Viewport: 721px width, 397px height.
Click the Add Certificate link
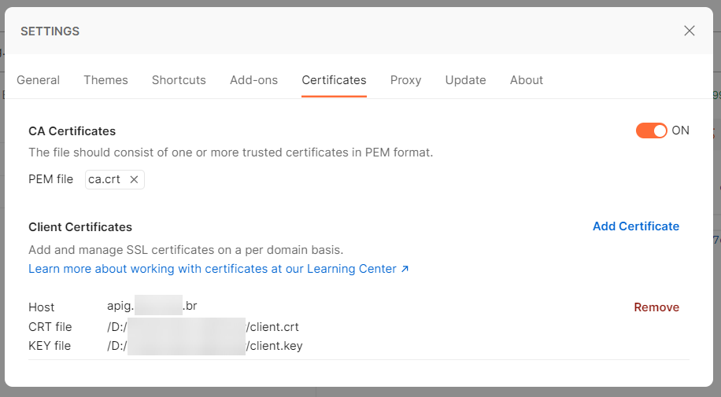tap(635, 226)
